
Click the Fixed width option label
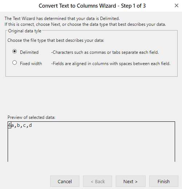pyautogui.click(x=31, y=64)
